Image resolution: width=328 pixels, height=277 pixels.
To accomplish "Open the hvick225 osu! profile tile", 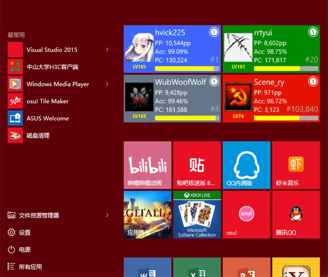I will coord(172,49).
